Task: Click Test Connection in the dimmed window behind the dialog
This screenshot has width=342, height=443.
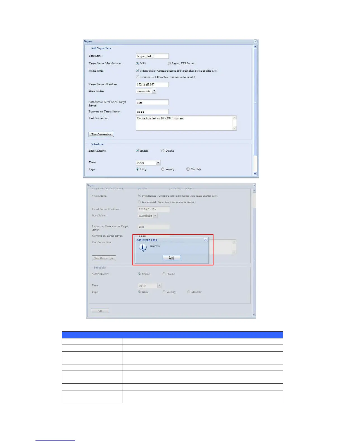Action: [104, 258]
